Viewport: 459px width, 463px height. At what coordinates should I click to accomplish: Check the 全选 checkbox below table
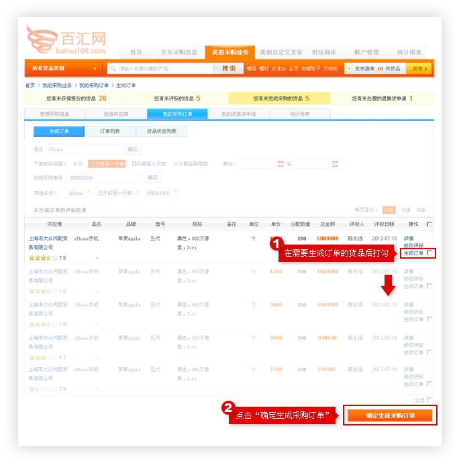(x=429, y=399)
